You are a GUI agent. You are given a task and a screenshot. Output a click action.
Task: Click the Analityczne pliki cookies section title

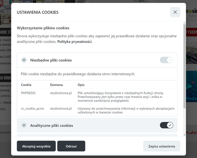(51, 125)
